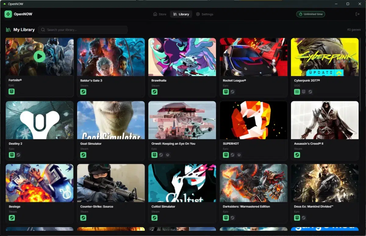Click the Steam icon under Counter-Strike: Source

point(83,218)
